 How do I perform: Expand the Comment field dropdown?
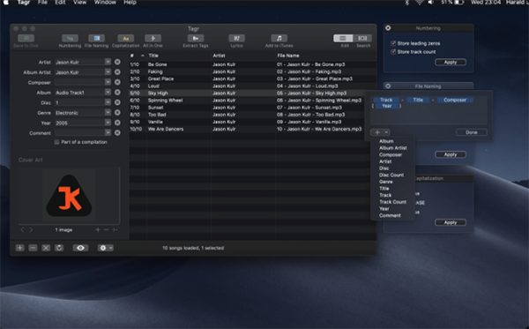tap(108, 132)
